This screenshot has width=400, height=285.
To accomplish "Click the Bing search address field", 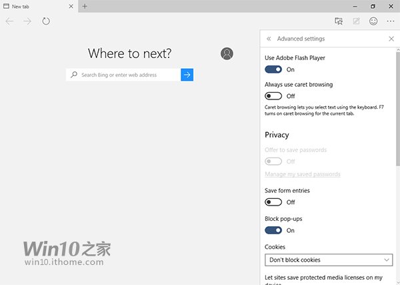I will (x=127, y=75).
